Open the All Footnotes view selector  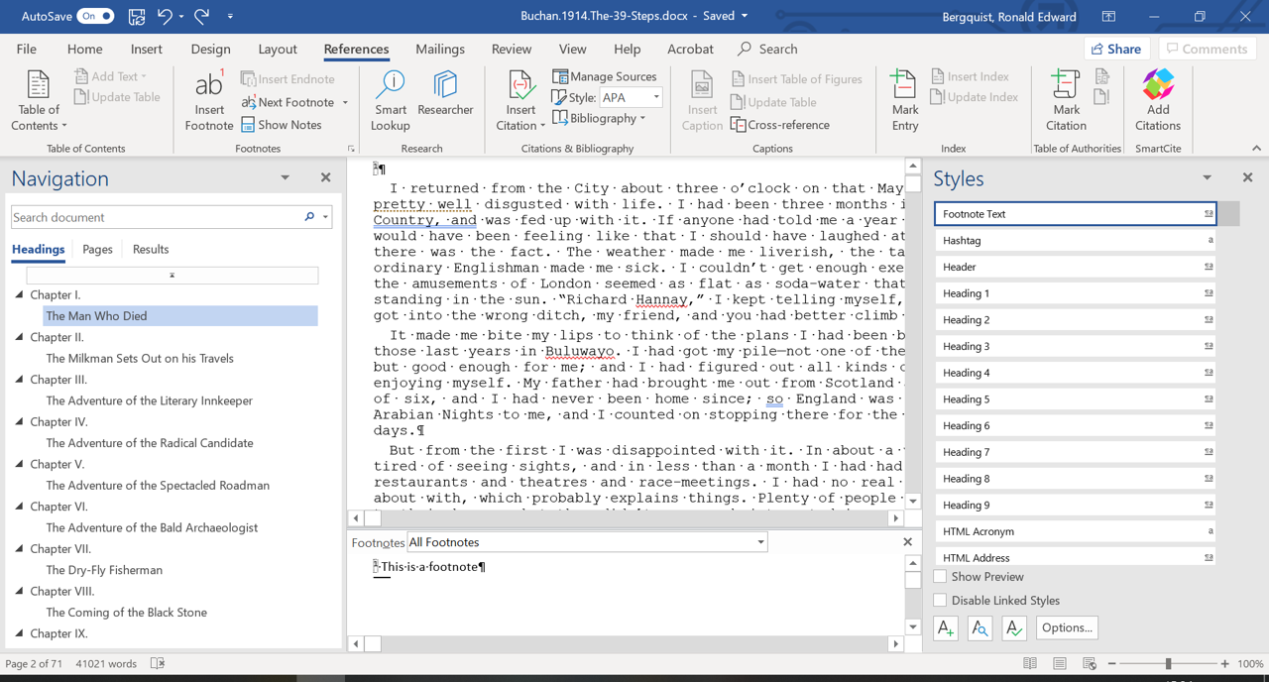(760, 542)
